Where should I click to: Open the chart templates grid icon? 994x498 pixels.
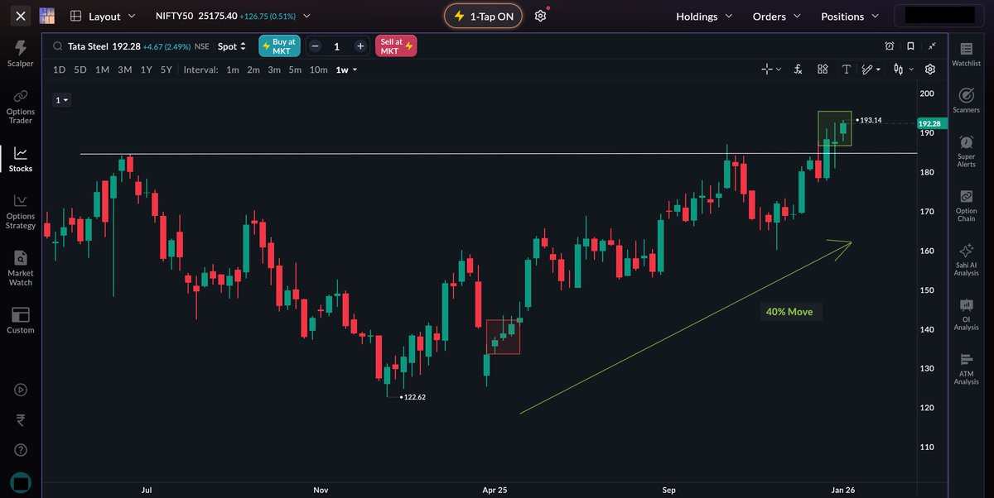[823, 69]
